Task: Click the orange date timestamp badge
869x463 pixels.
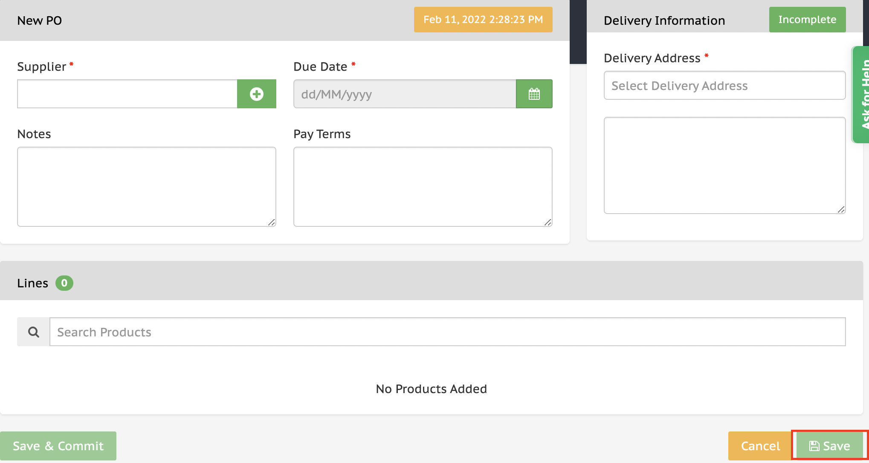Action: 483,20
